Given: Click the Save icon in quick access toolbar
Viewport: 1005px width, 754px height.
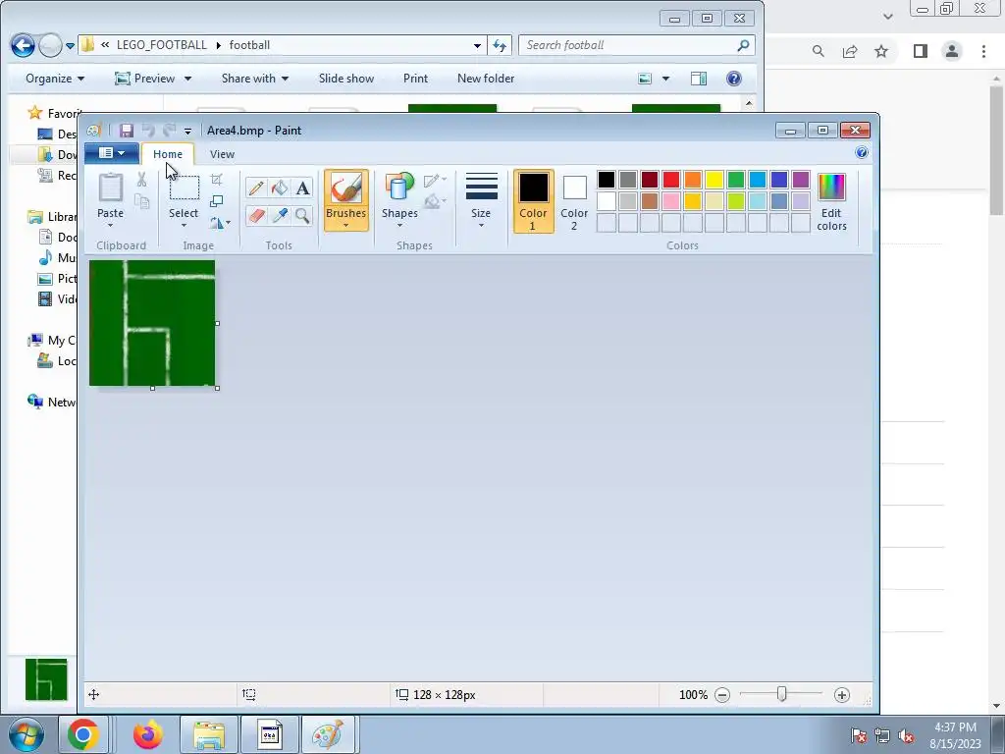Looking at the screenshot, I should [127, 131].
